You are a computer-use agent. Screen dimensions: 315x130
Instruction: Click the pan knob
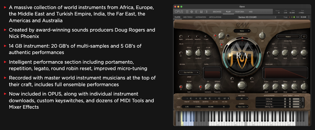[x=262, y=35]
